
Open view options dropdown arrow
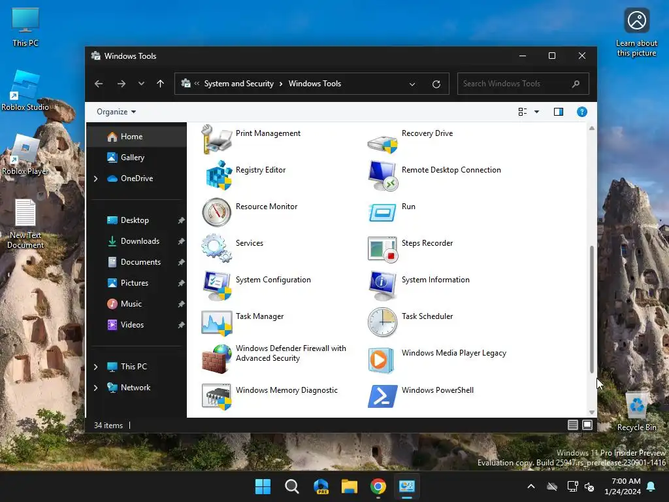[537, 112]
